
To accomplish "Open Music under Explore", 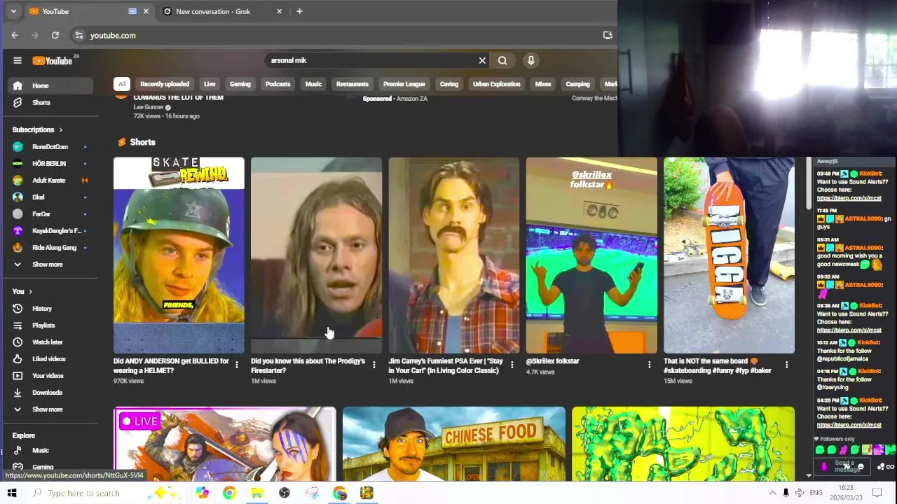I will click(49, 450).
